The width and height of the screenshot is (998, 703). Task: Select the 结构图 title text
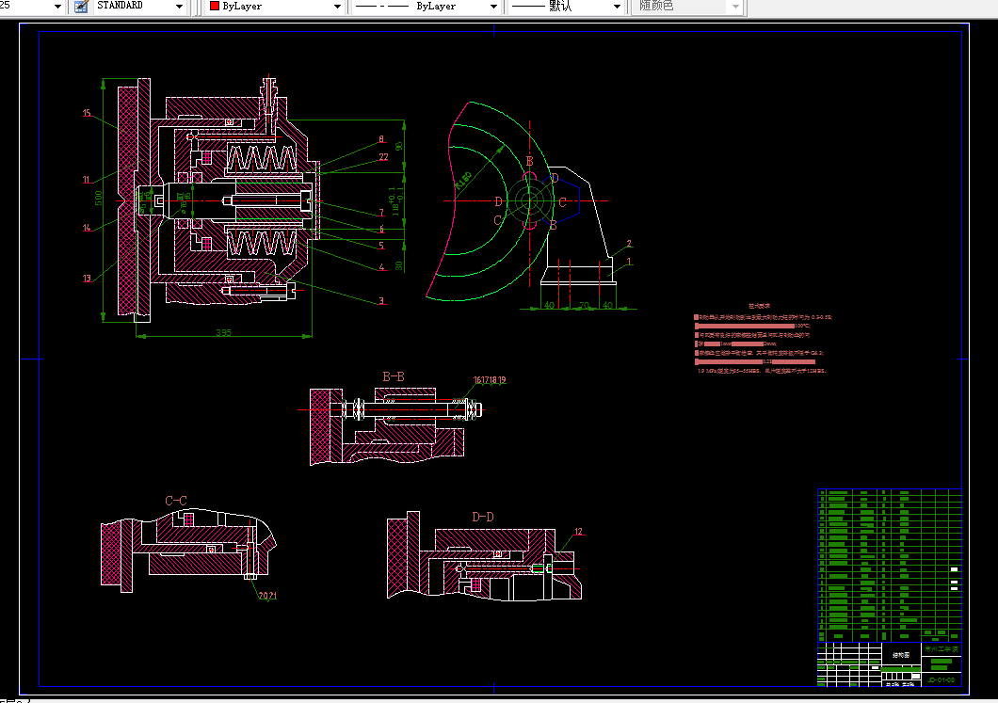[900, 654]
